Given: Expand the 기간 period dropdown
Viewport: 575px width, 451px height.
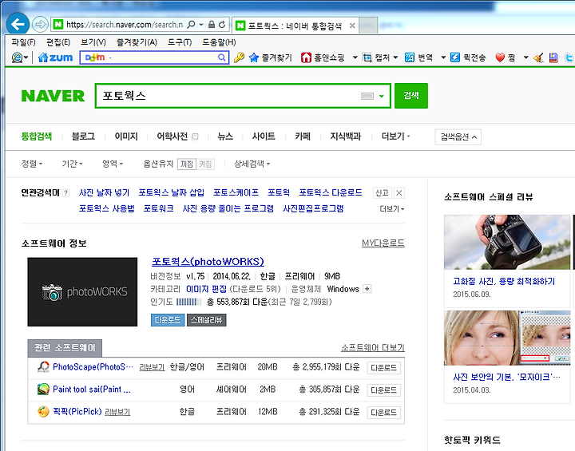Looking at the screenshot, I should click(x=72, y=164).
